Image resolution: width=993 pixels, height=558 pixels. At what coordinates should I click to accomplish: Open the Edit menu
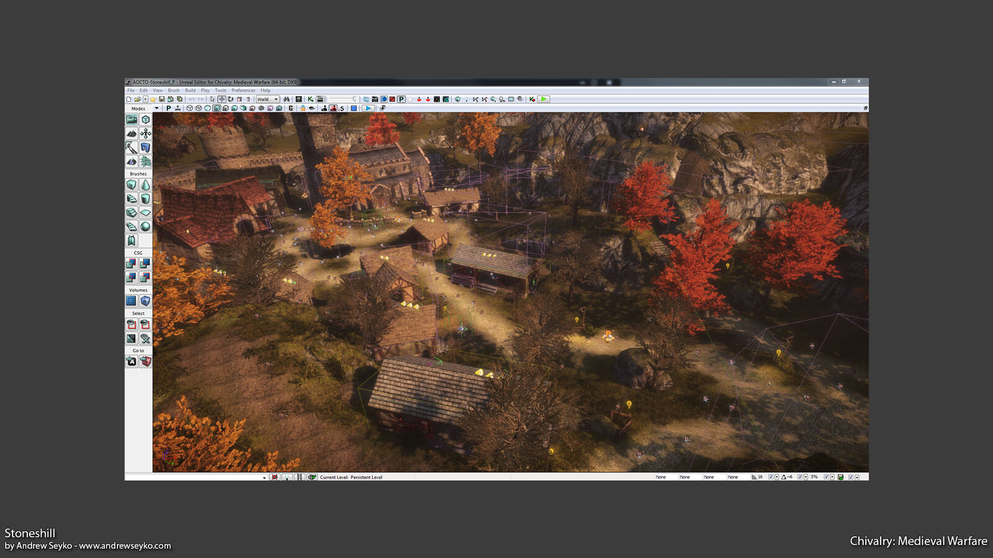pyautogui.click(x=143, y=91)
